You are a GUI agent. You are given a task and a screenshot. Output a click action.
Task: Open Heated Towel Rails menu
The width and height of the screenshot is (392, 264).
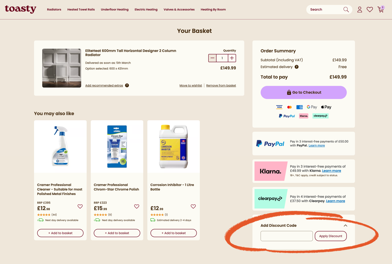pyautogui.click(x=81, y=10)
